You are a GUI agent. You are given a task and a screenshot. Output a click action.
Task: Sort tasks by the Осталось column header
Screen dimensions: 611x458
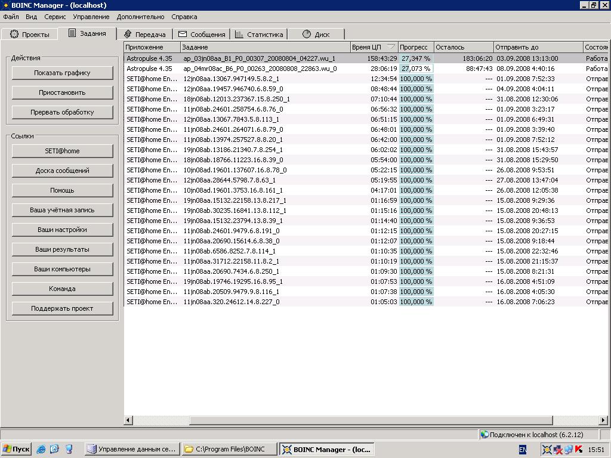463,47
